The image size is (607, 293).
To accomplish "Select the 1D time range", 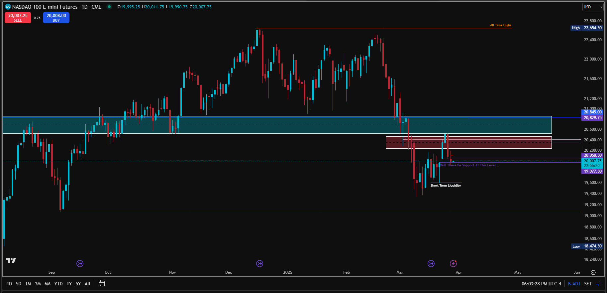I will pyautogui.click(x=9, y=284).
